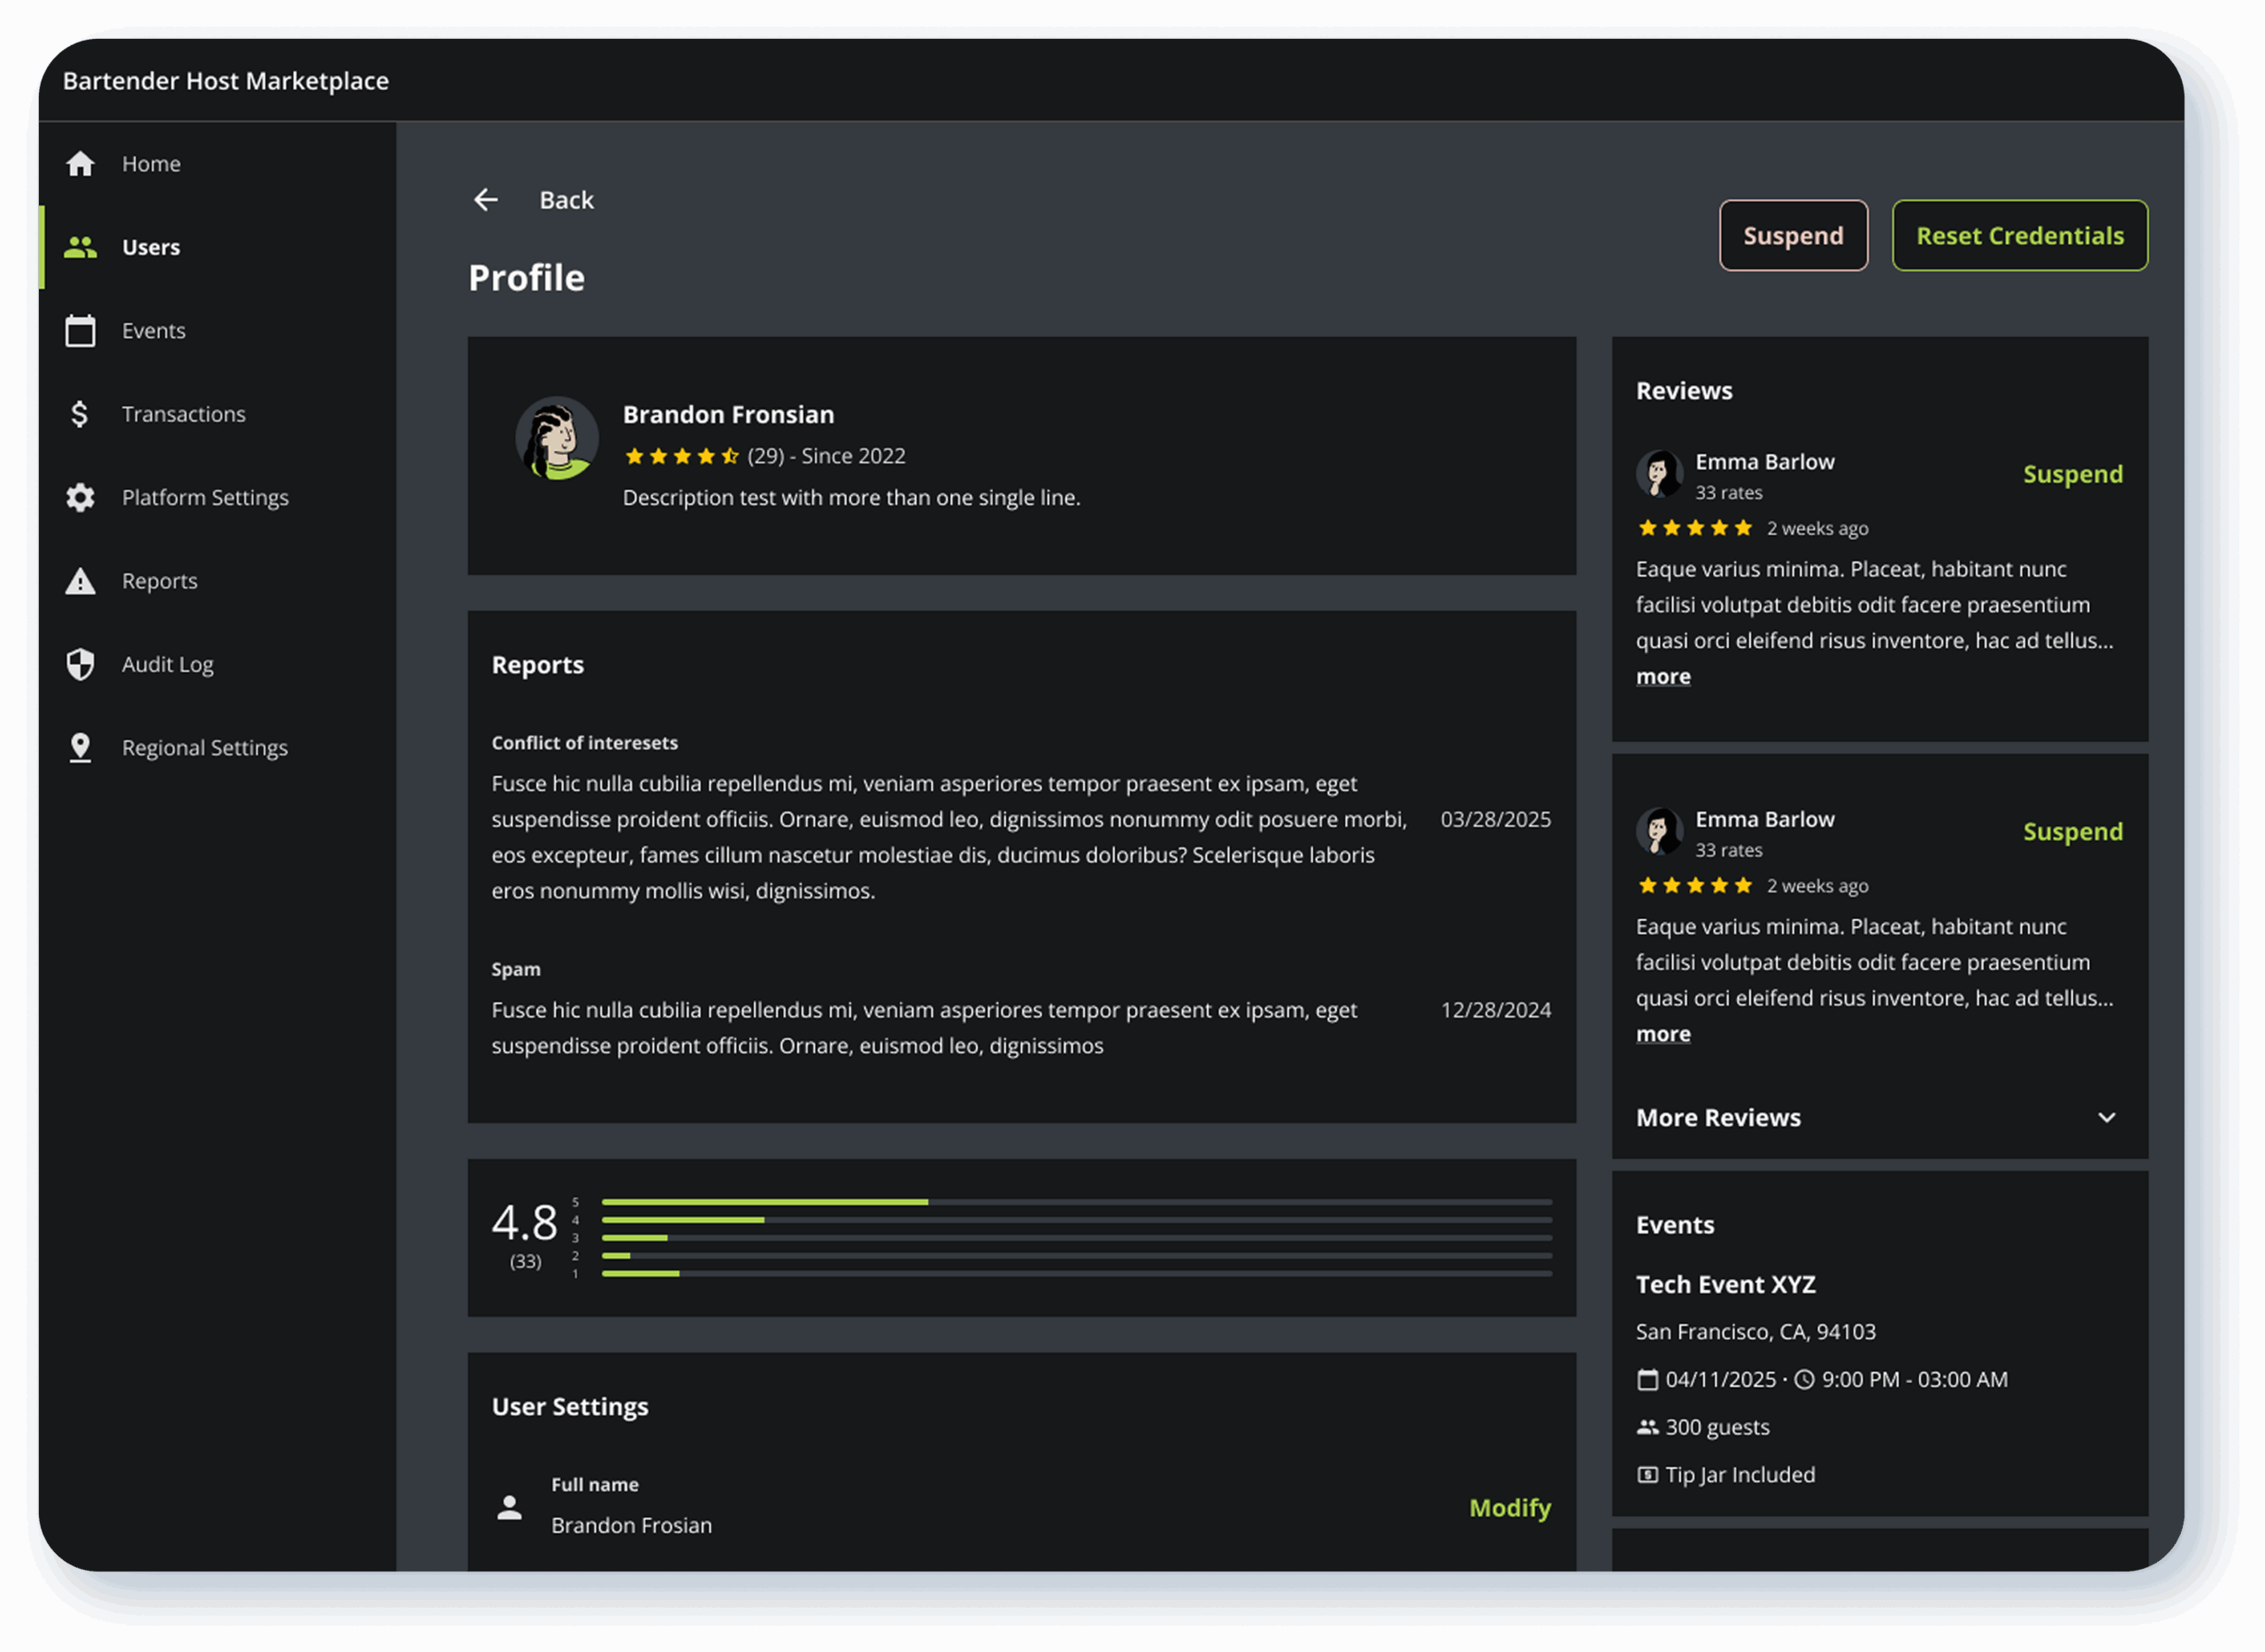Viewport: 2265px width, 1652px height.
Task: Click the Users people icon in sidebar
Action: tap(80, 247)
